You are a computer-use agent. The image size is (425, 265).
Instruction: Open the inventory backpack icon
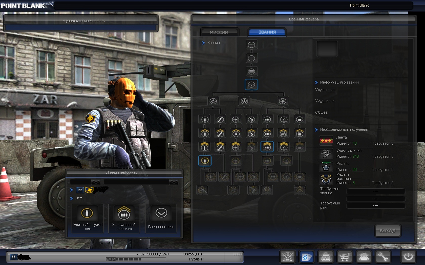pyautogui.click(x=326, y=257)
